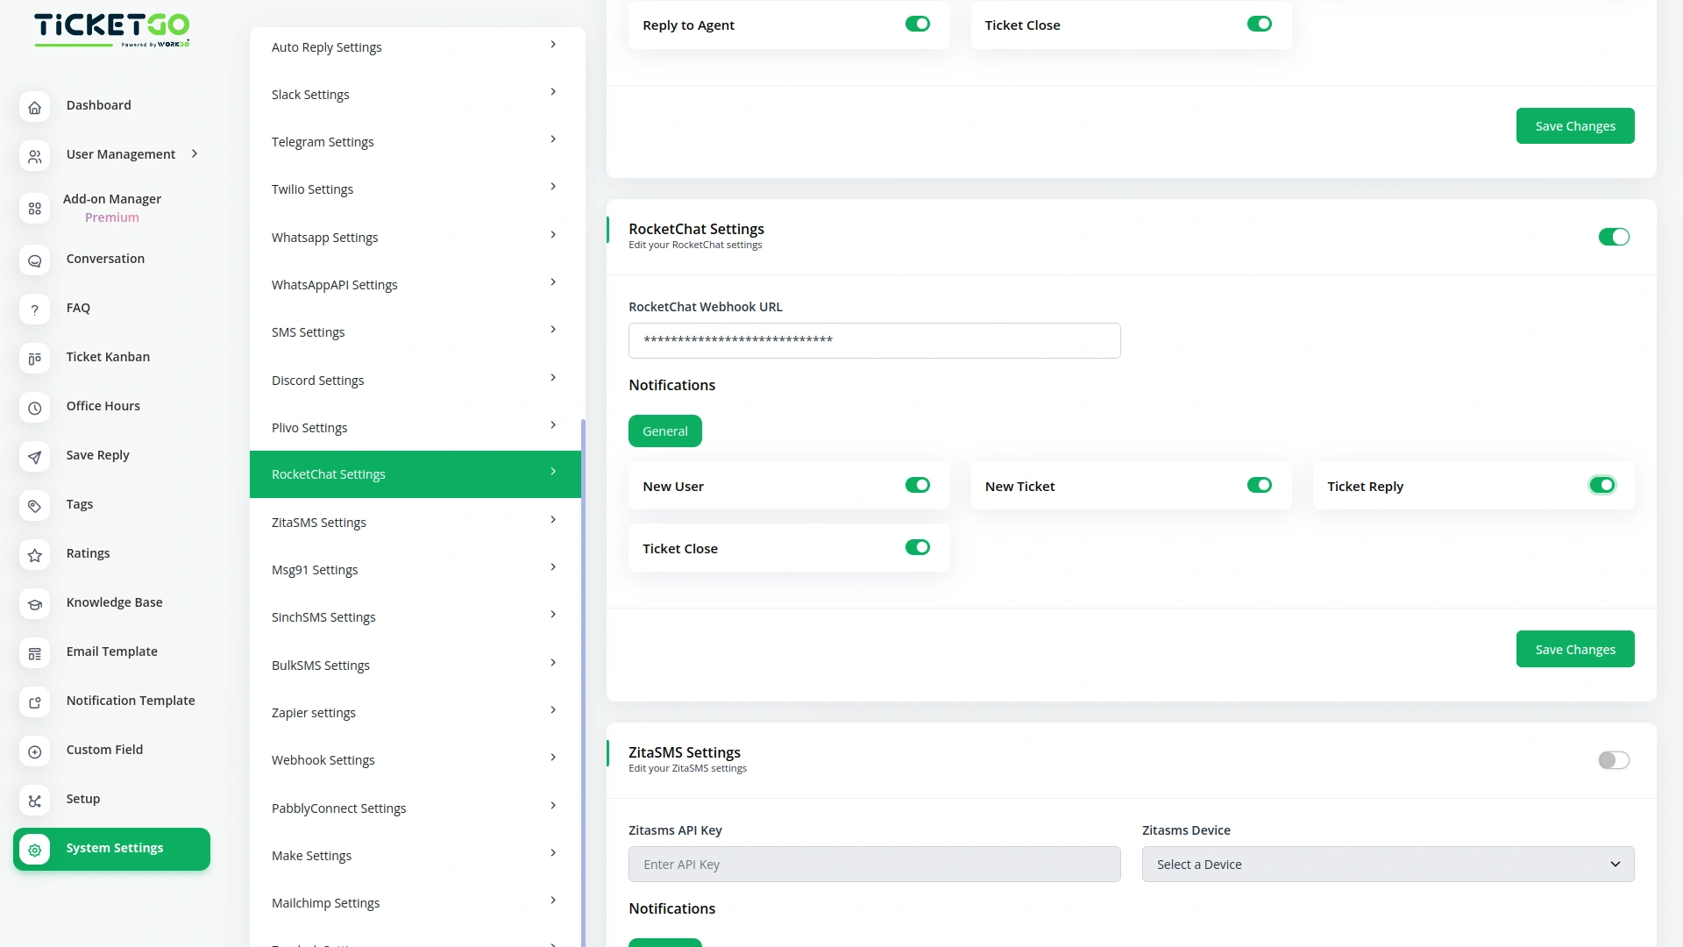The image size is (1683, 947).
Task: Open Knowledge Base from the sidebar icon
Action: pyautogui.click(x=34, y=604)
